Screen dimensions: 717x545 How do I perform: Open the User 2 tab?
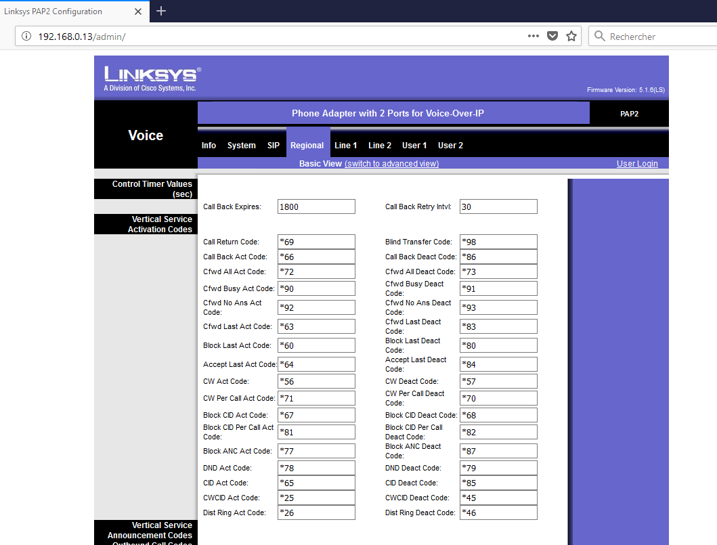coord(450,146)
